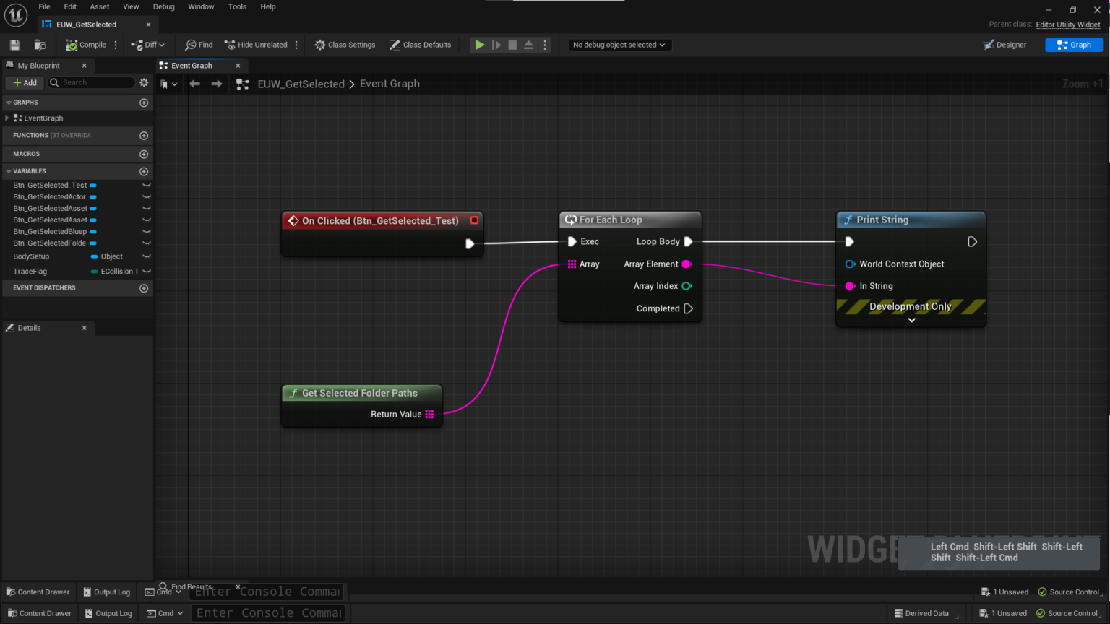Collapse the VARIABLES section in My Blueprint
This screenshot has width=1110, height=624.
pos(7,171)
